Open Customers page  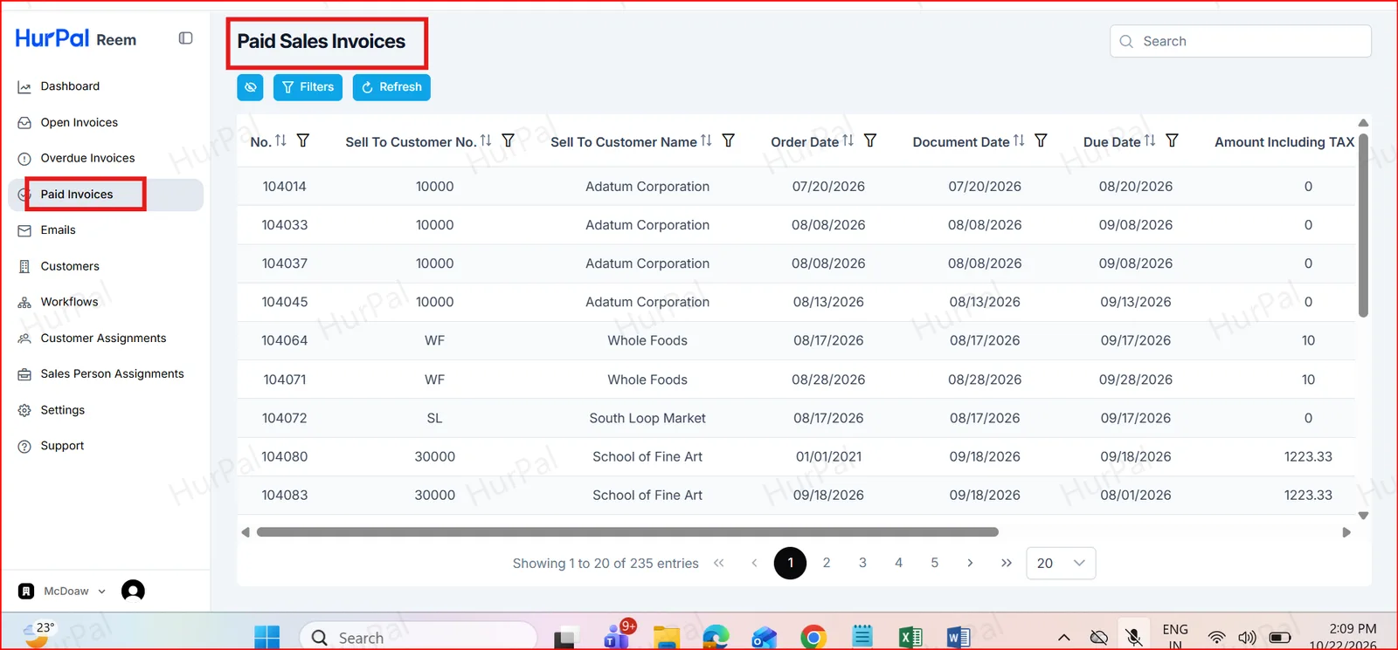[70, 266]
